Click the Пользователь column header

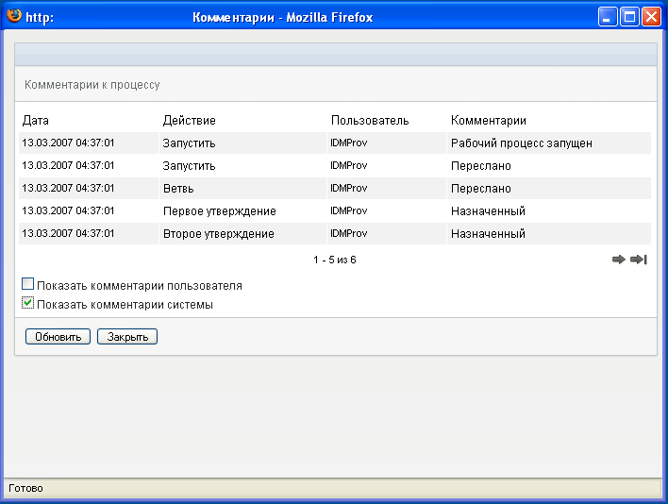click(369, 121)
